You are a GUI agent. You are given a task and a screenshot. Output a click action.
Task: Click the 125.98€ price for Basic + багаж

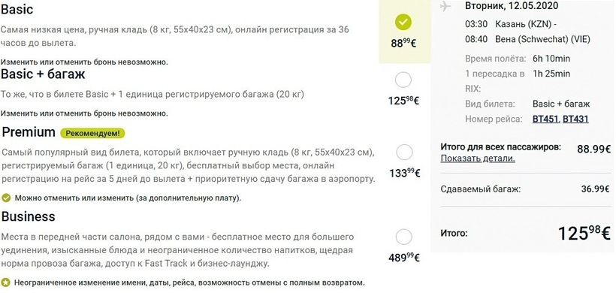tap(404, 101)
